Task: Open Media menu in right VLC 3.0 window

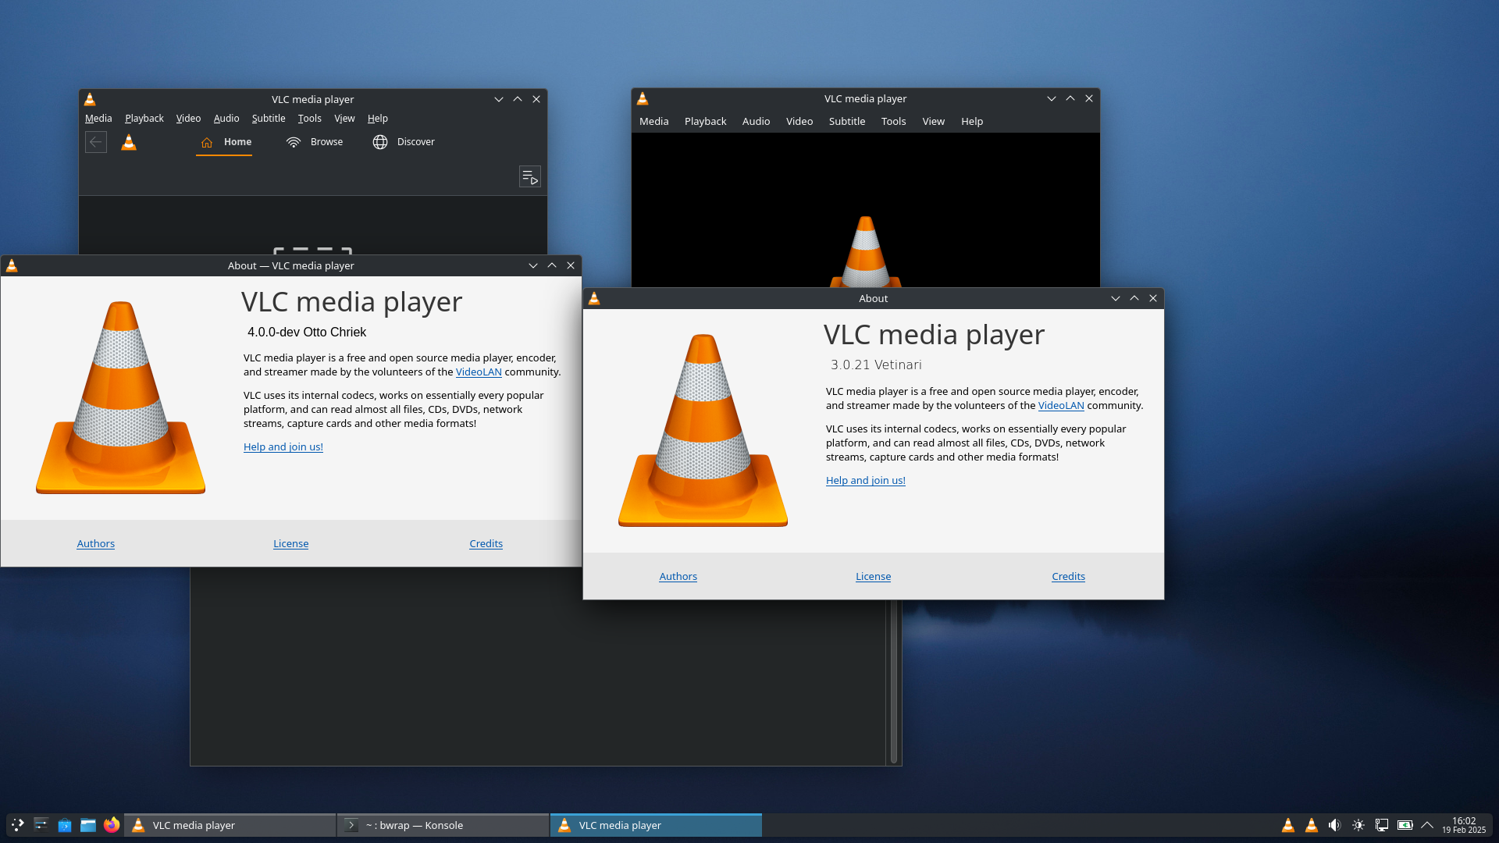Action: click(x=654, y=122)
